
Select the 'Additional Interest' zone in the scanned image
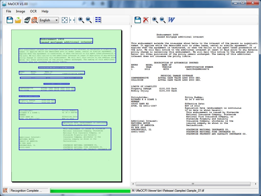click(65, 139)
